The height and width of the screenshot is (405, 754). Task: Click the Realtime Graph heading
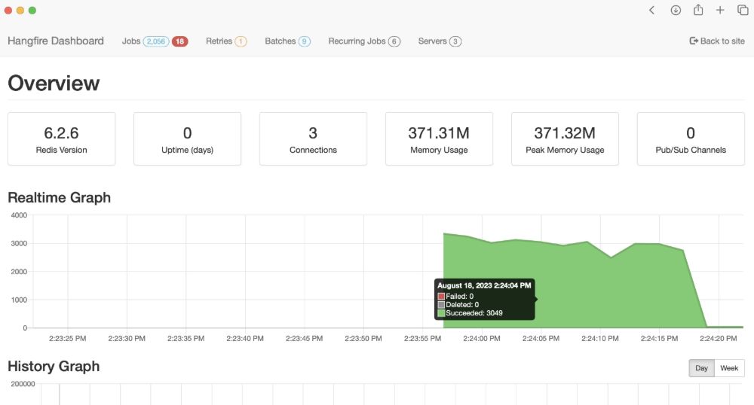[59, 197]
